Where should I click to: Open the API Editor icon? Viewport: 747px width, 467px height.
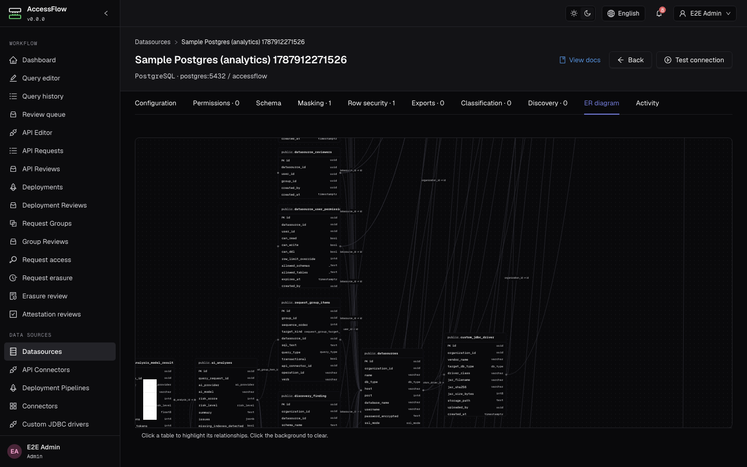[13, 133]
